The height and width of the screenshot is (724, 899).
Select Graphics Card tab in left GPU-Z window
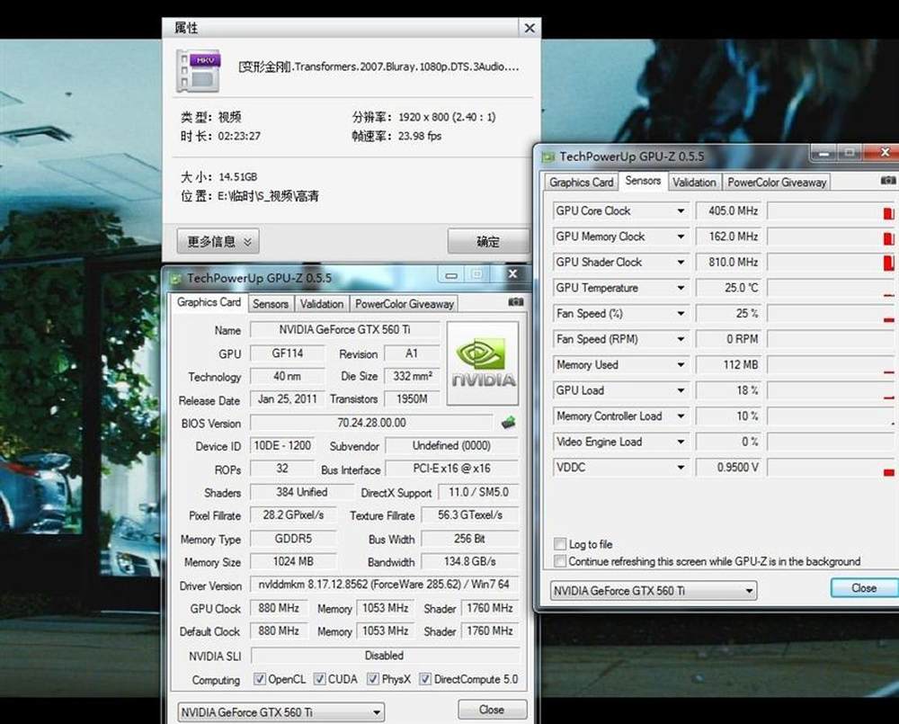[x=209, y=302]
